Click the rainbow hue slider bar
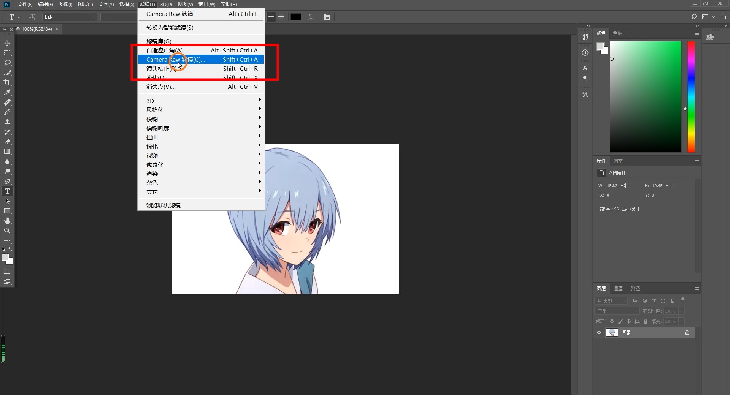The width and height of the screenshot is (730, 395). click(691, 97)
